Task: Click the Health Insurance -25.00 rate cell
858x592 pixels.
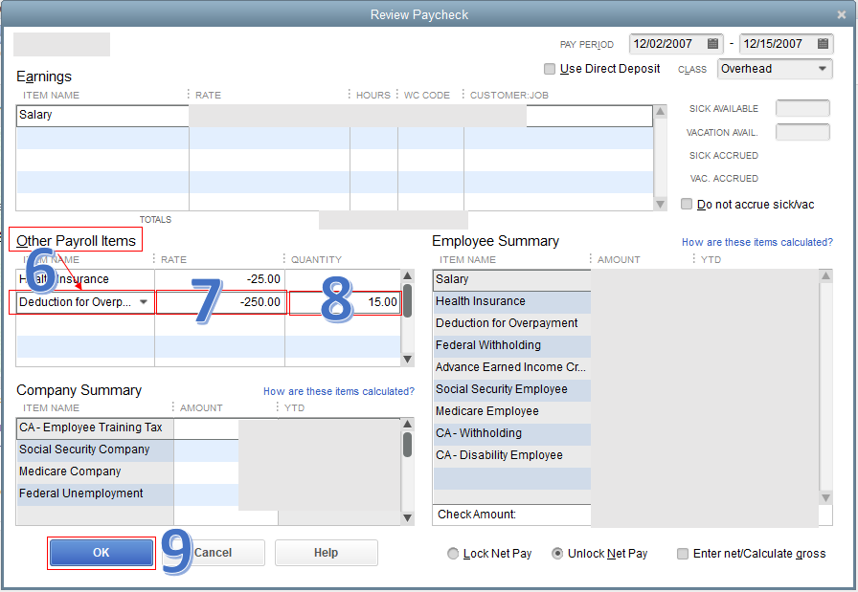Action: click(219, 279)
